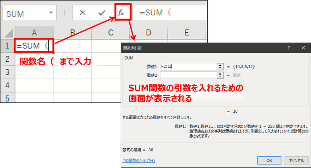This screenshot has height=168, width=311.
Task: Click the formula bar containing =SUM(
Action: pos(170,13)
